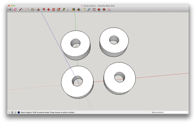Select the Arc tool
This screenshot has width=196, height=124.
click(x=26, y=10)
